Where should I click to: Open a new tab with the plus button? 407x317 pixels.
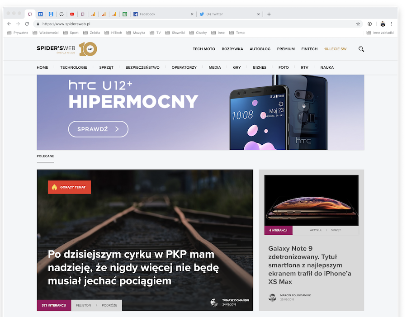(x=269, y=14)
